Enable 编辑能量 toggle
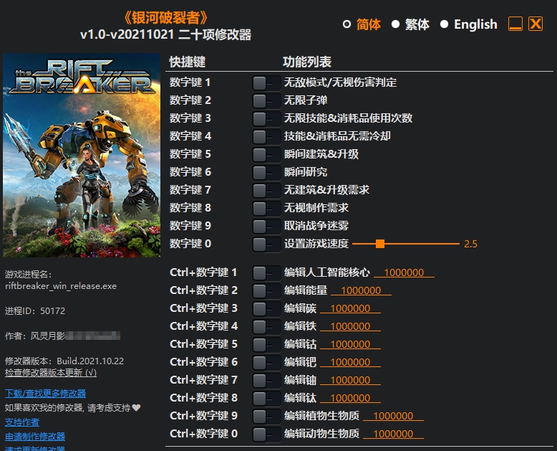Viewport: 557px width, 451px height. point(266,291)
